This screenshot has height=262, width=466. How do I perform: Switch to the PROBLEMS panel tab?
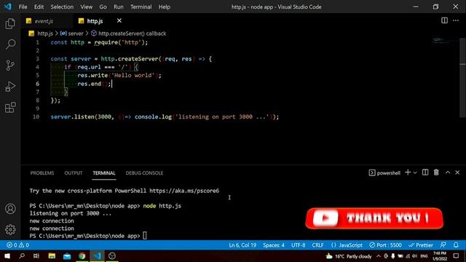coord(42,173)
